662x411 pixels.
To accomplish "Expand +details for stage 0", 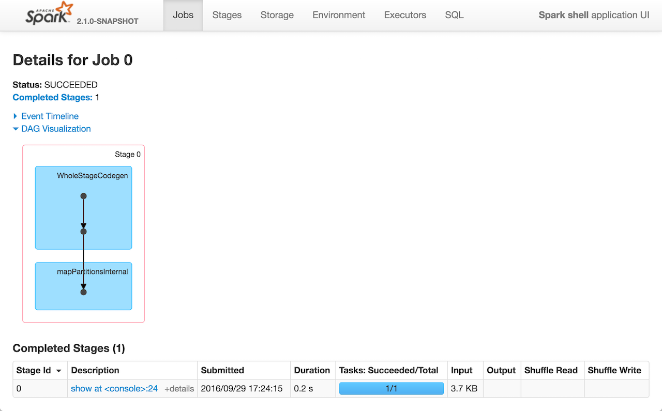I will pos(179,389).
